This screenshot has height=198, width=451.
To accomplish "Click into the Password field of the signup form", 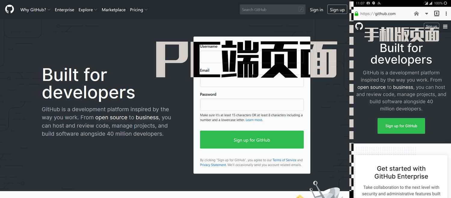I will coord(252,105).
